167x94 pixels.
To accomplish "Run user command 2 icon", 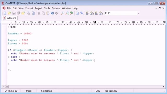I will pos(92,13).
